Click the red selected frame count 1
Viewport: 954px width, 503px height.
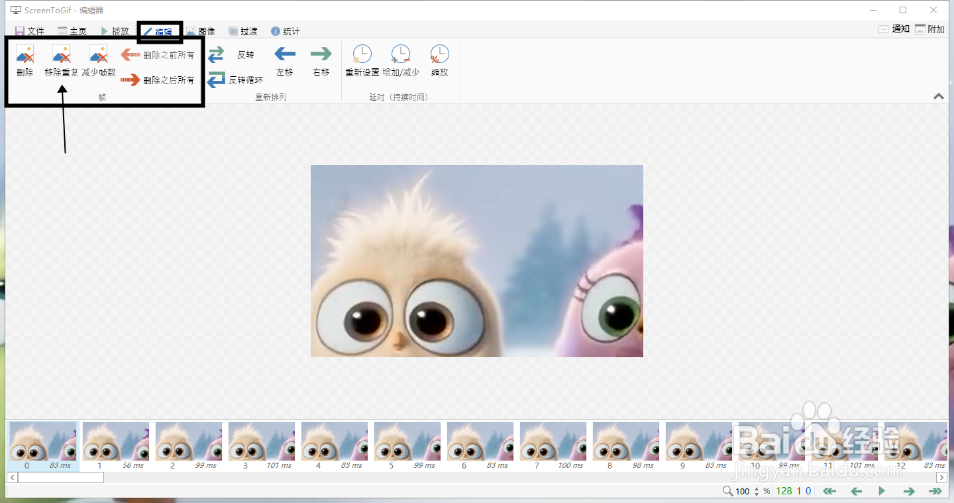(799, 491)
